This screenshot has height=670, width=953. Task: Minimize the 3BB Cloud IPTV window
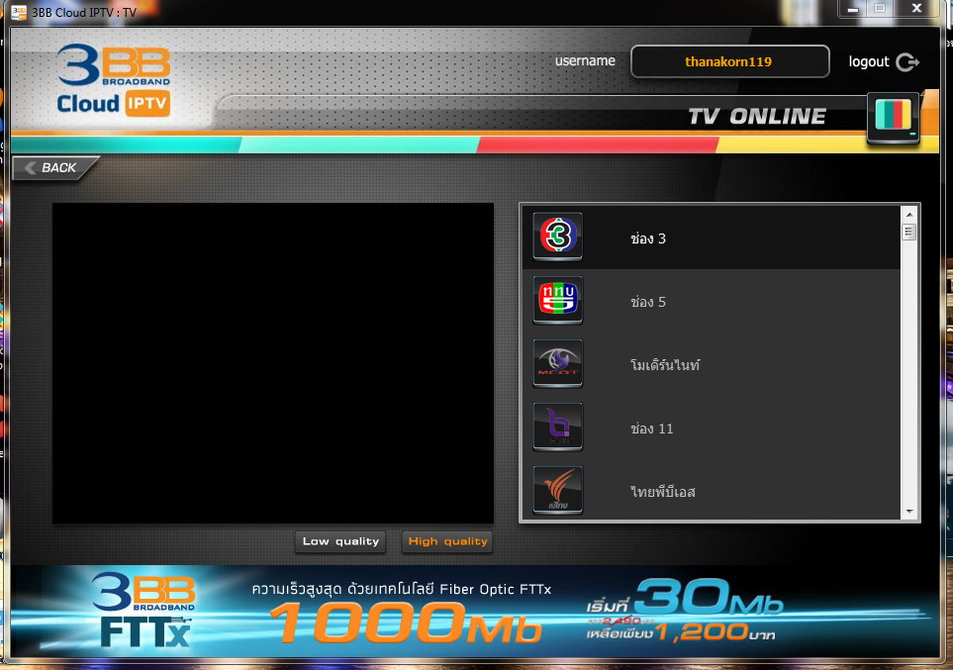853,9
